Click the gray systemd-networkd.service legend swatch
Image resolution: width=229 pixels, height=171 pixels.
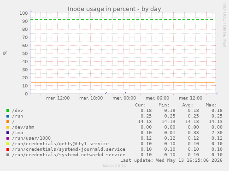pyautogui.click(x=8, y=155)
